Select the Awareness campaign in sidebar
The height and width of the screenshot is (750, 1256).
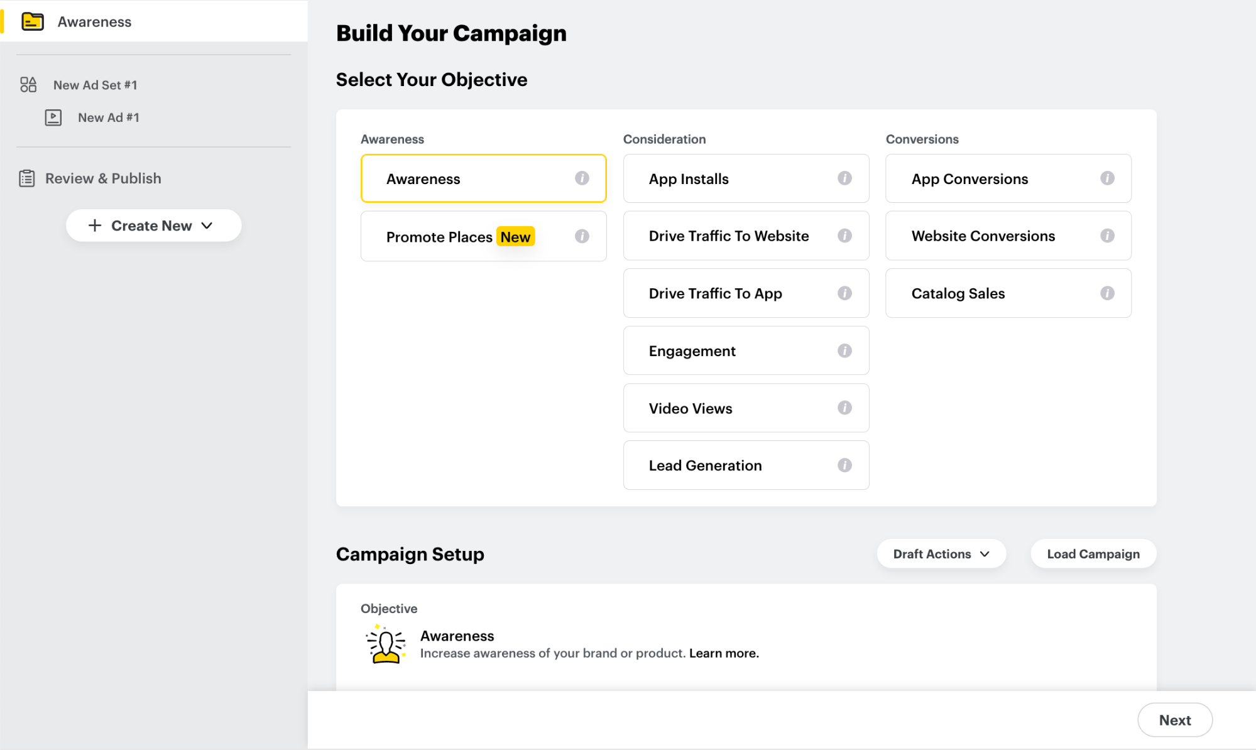coord(94,21)
